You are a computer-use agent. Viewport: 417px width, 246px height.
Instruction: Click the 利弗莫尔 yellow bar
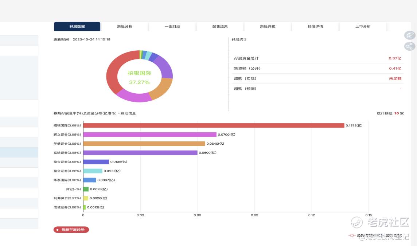tap(86, 198)
